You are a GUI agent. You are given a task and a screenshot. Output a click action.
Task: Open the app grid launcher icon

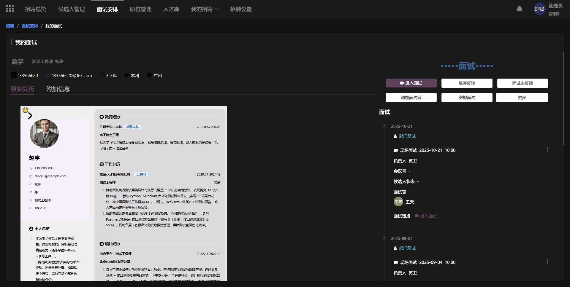pos(10,9)
